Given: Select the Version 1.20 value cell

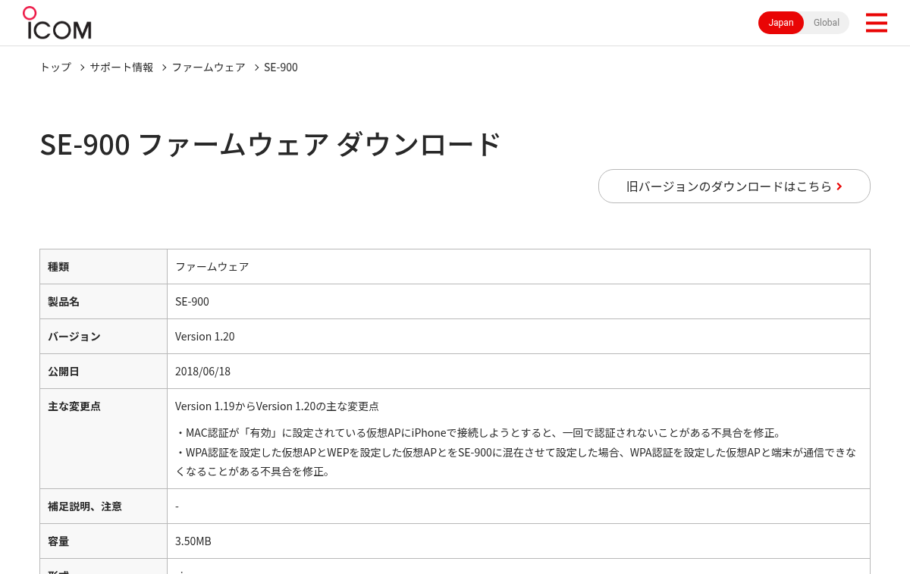Looking at the screenshot, I should click(519, 336).
